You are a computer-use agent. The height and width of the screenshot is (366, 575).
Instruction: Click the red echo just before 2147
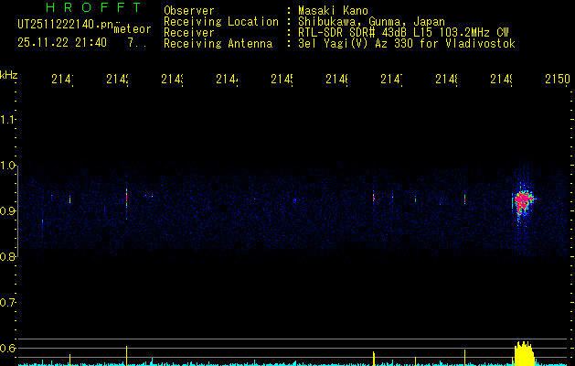(x=373, y=199)
